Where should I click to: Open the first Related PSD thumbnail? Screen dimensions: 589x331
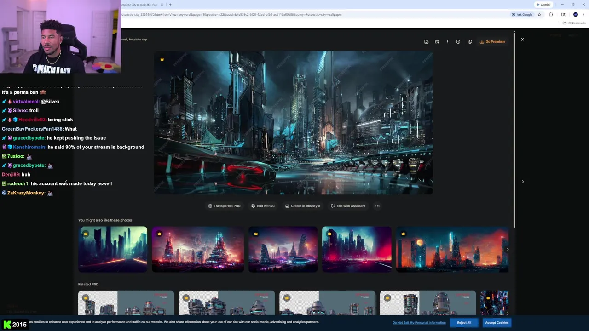click(126, 303)
